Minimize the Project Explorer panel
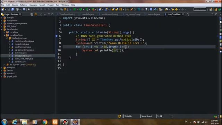Viewport: 222px width, 125px height. tap(49, 14)
